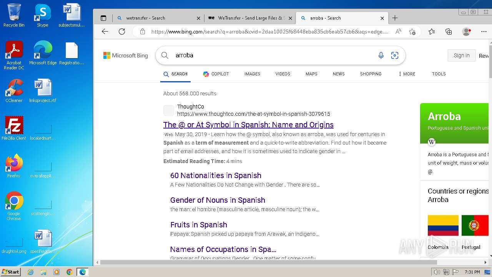The width and height of the screenshot is (492, 277).
Task: Open the 60 Nationalities in Spanish link
Action: click(216, 175)
